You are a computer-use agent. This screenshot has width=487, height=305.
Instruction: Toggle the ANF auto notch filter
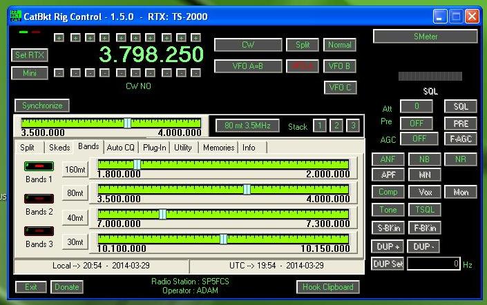[388, 159]
